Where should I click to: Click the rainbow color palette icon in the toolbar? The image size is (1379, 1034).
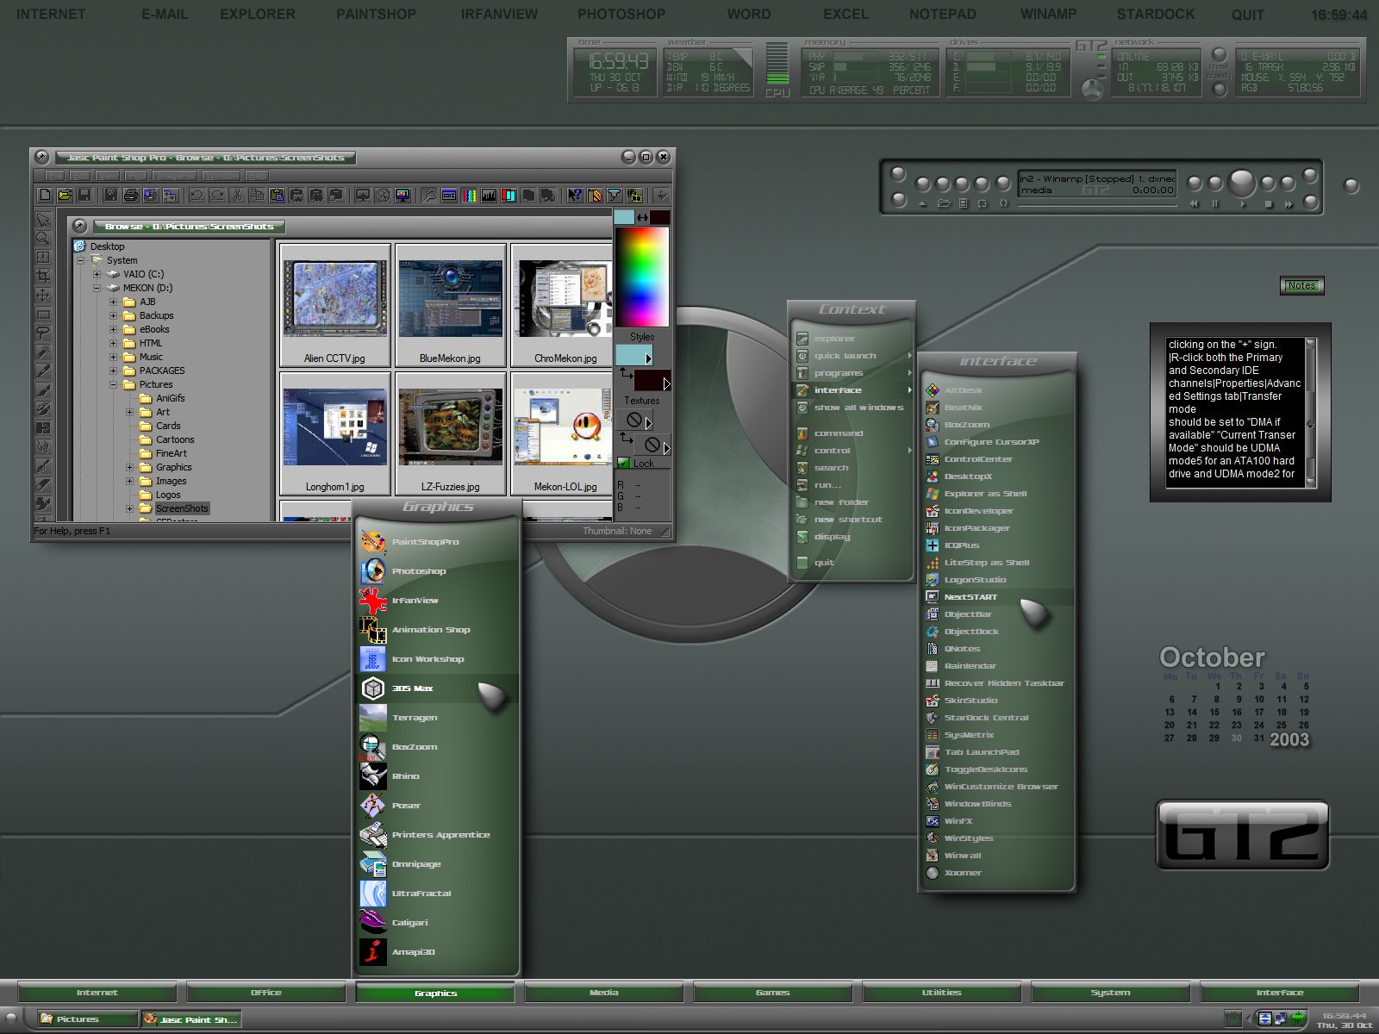tap(469, 196)
